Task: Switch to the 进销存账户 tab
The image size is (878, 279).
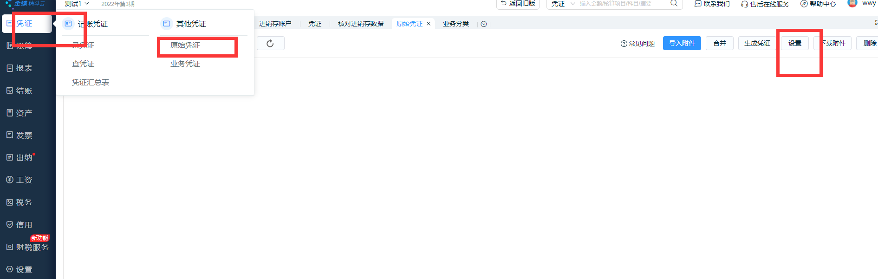Action: click(x=275, y=24)
